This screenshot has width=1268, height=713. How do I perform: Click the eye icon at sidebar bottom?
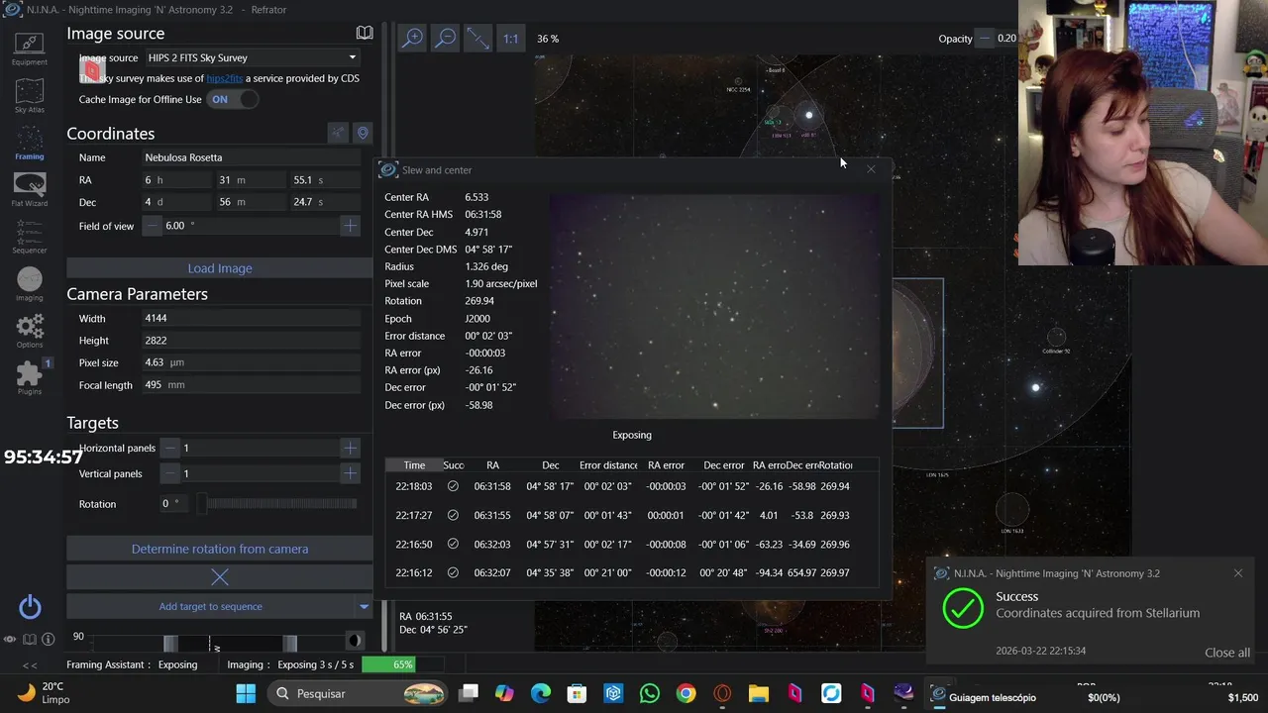10,640
